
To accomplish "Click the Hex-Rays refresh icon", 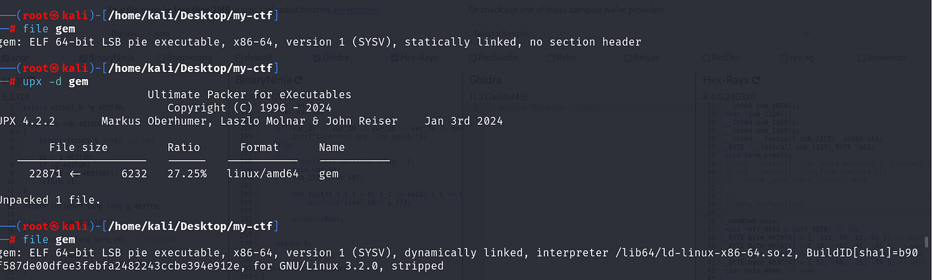I will point(756,80).
